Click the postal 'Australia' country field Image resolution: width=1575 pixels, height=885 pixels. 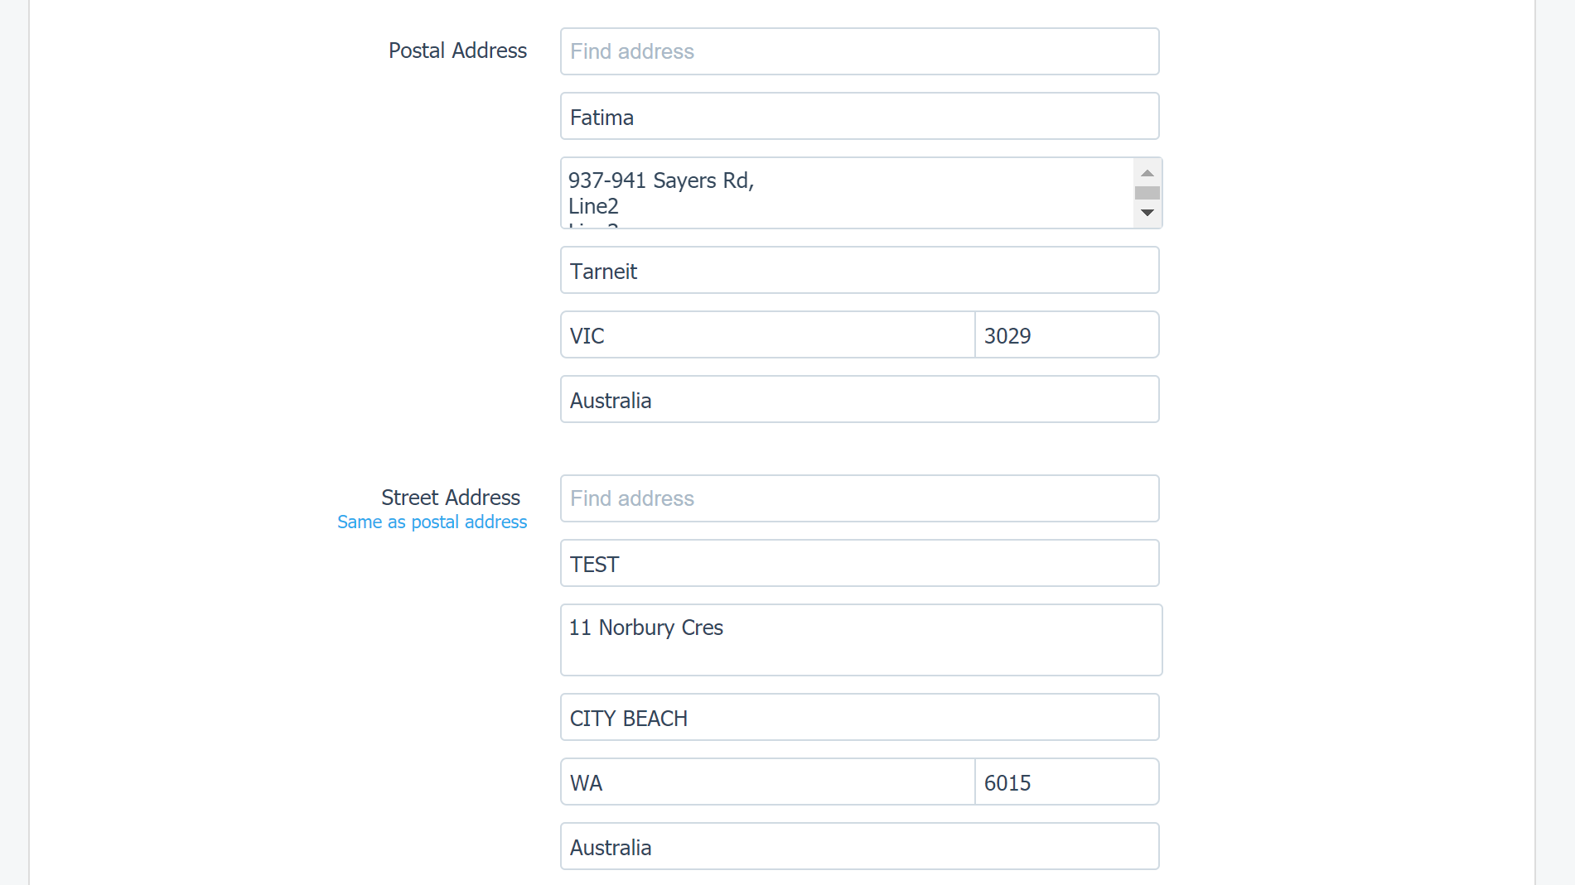tap(860, 399)
